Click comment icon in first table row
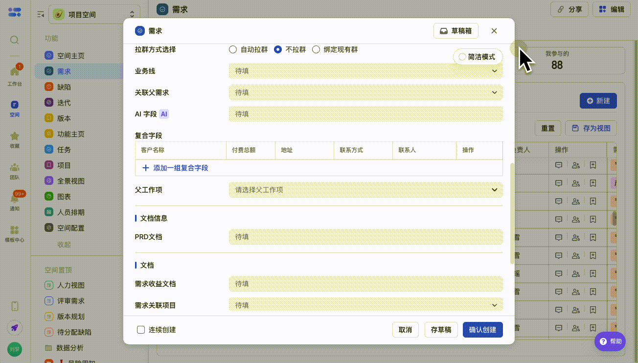 pos(558,165)
